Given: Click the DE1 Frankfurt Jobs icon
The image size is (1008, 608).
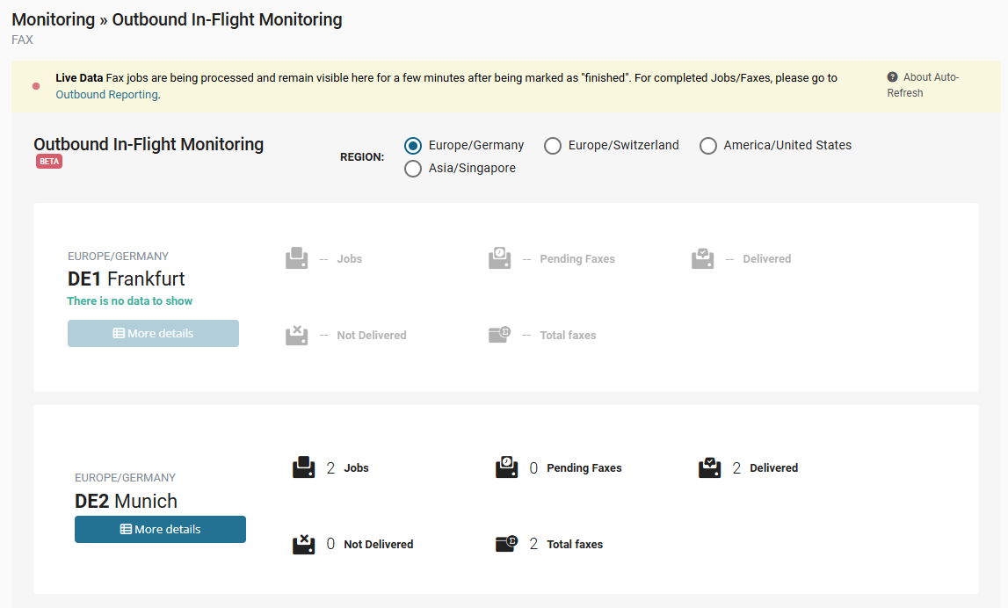Looking at the screenshot, I should tap(296, 258).
